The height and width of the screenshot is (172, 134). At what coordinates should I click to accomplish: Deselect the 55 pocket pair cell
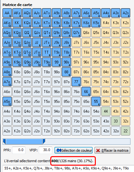point(96,102)
